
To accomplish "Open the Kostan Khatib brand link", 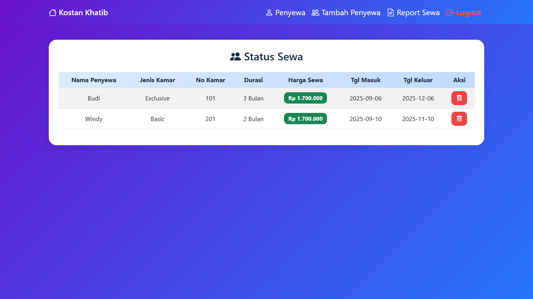I will [x=83, y=13].
